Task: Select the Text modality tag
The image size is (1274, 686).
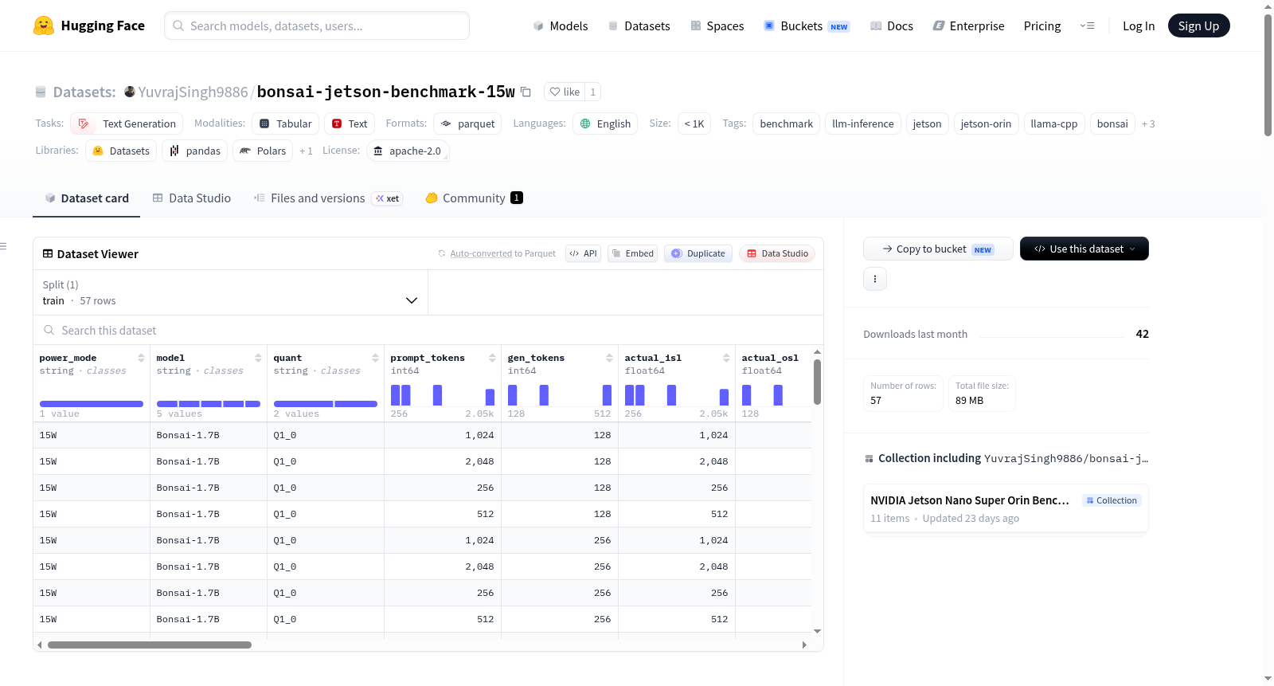Action: tap(350, 123)
